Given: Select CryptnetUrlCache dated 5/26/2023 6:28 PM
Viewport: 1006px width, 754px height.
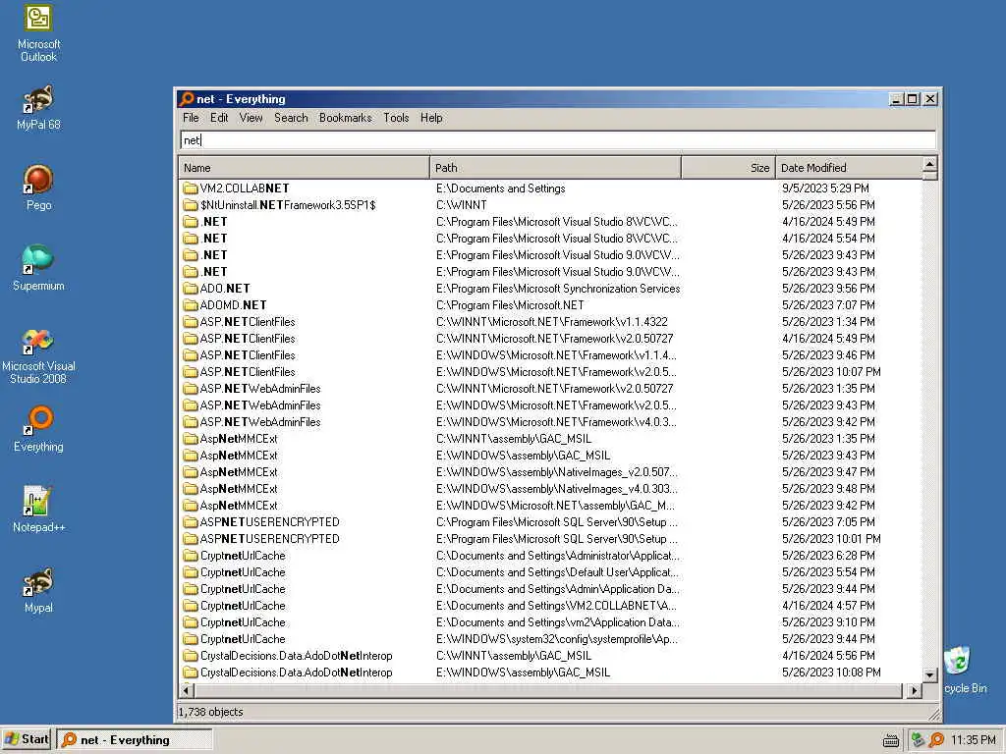Looking at the screenshot, I should point(243,555).
